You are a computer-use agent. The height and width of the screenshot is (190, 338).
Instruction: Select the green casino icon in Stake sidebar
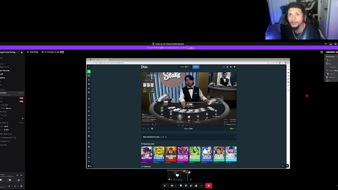click(89, 72)
